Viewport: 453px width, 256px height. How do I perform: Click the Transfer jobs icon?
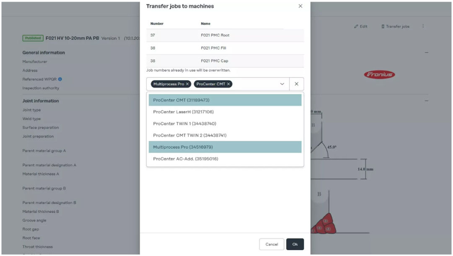click(x=383, y=26)
